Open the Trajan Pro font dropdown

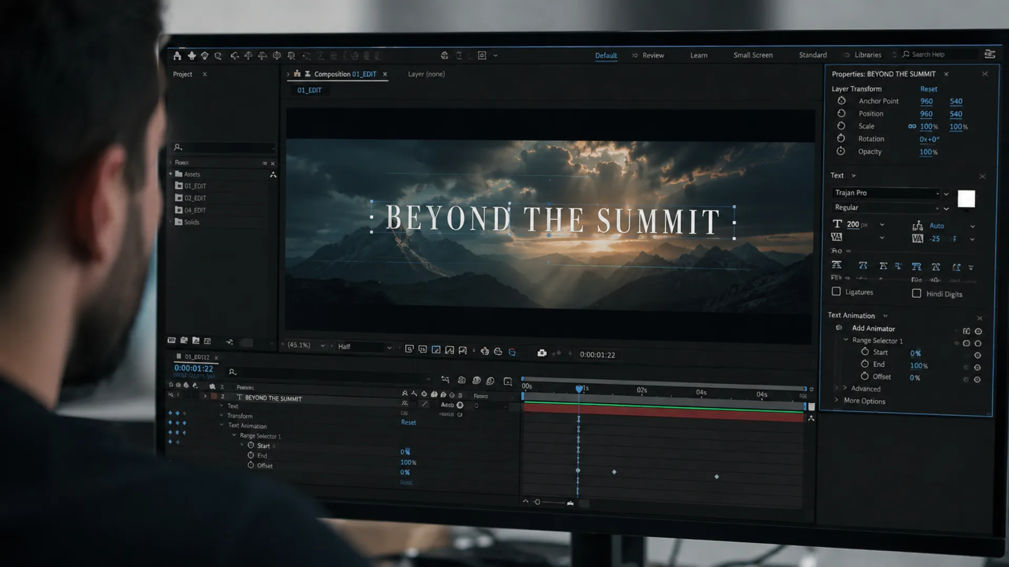tap(946, 194)
